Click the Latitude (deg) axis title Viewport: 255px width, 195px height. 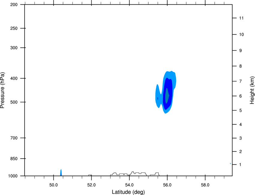[128, 192]
